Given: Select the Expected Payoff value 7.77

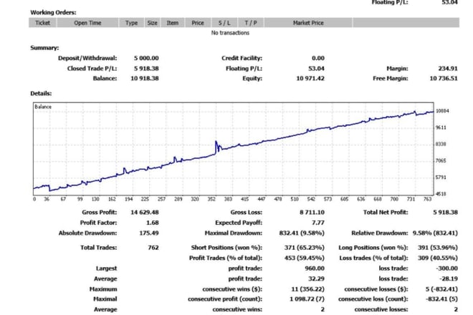Looking at the screenshot, I should point(318,223).
